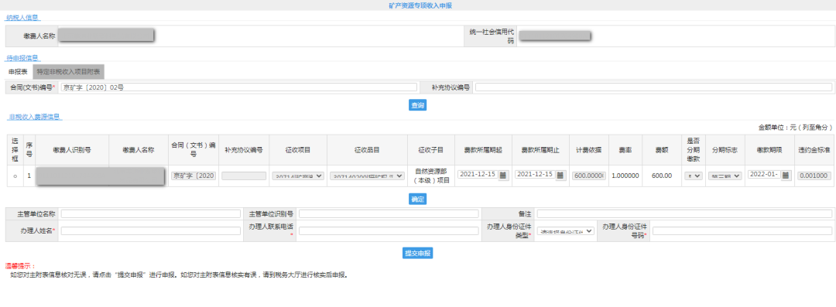Screen dimensions: 836x307
Task: Click the 查询 button
Action: click(x=417, y=105)
